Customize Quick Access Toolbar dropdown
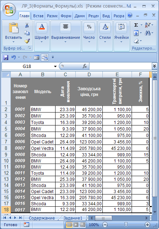Screen dimensions: 159x229 [53, 57]
